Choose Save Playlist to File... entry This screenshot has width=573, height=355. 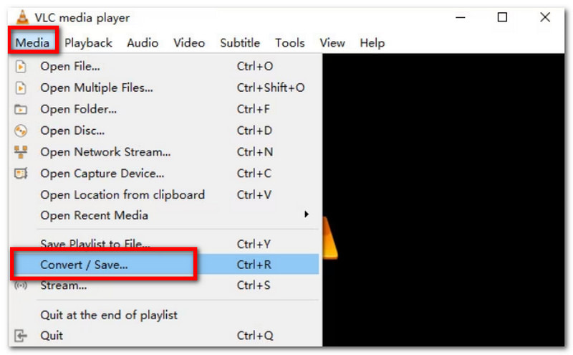click(165, 244)
